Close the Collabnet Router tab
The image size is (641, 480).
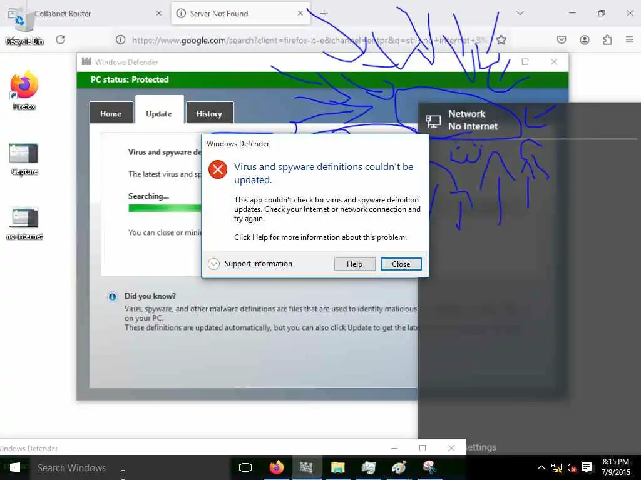click(x=158, y=14)
